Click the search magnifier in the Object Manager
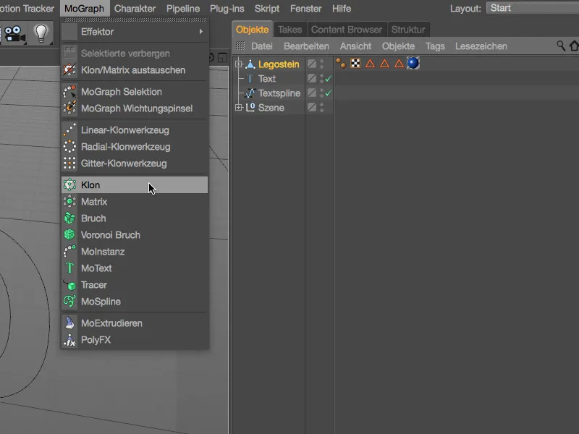 [562, 46]
